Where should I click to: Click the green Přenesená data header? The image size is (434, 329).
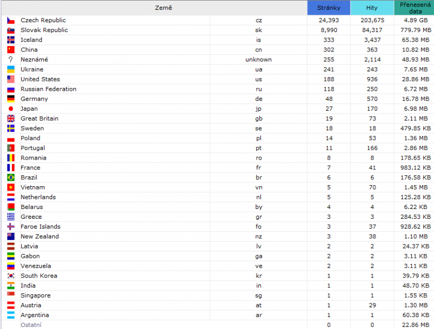click(x=414, y=8)
